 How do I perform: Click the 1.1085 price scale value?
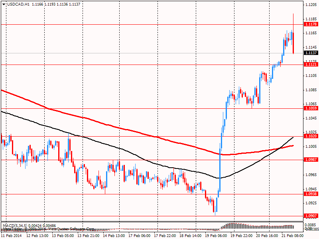click(x=311, y=90)
